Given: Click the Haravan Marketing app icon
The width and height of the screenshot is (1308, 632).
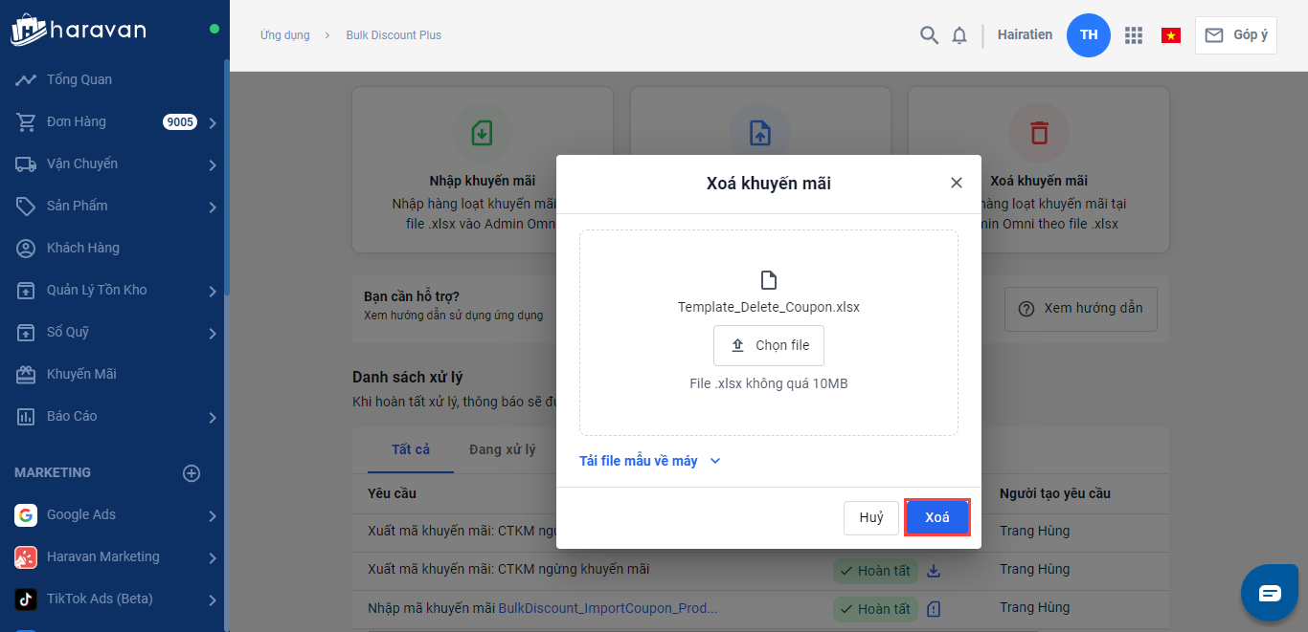Looking at the screenshot, I should [26, 557].
